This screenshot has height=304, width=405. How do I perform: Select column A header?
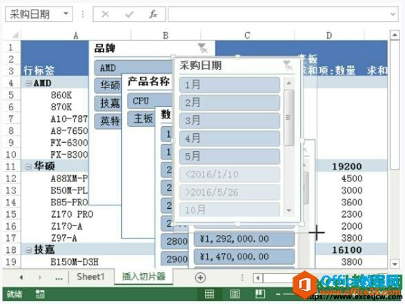point(76,35)
